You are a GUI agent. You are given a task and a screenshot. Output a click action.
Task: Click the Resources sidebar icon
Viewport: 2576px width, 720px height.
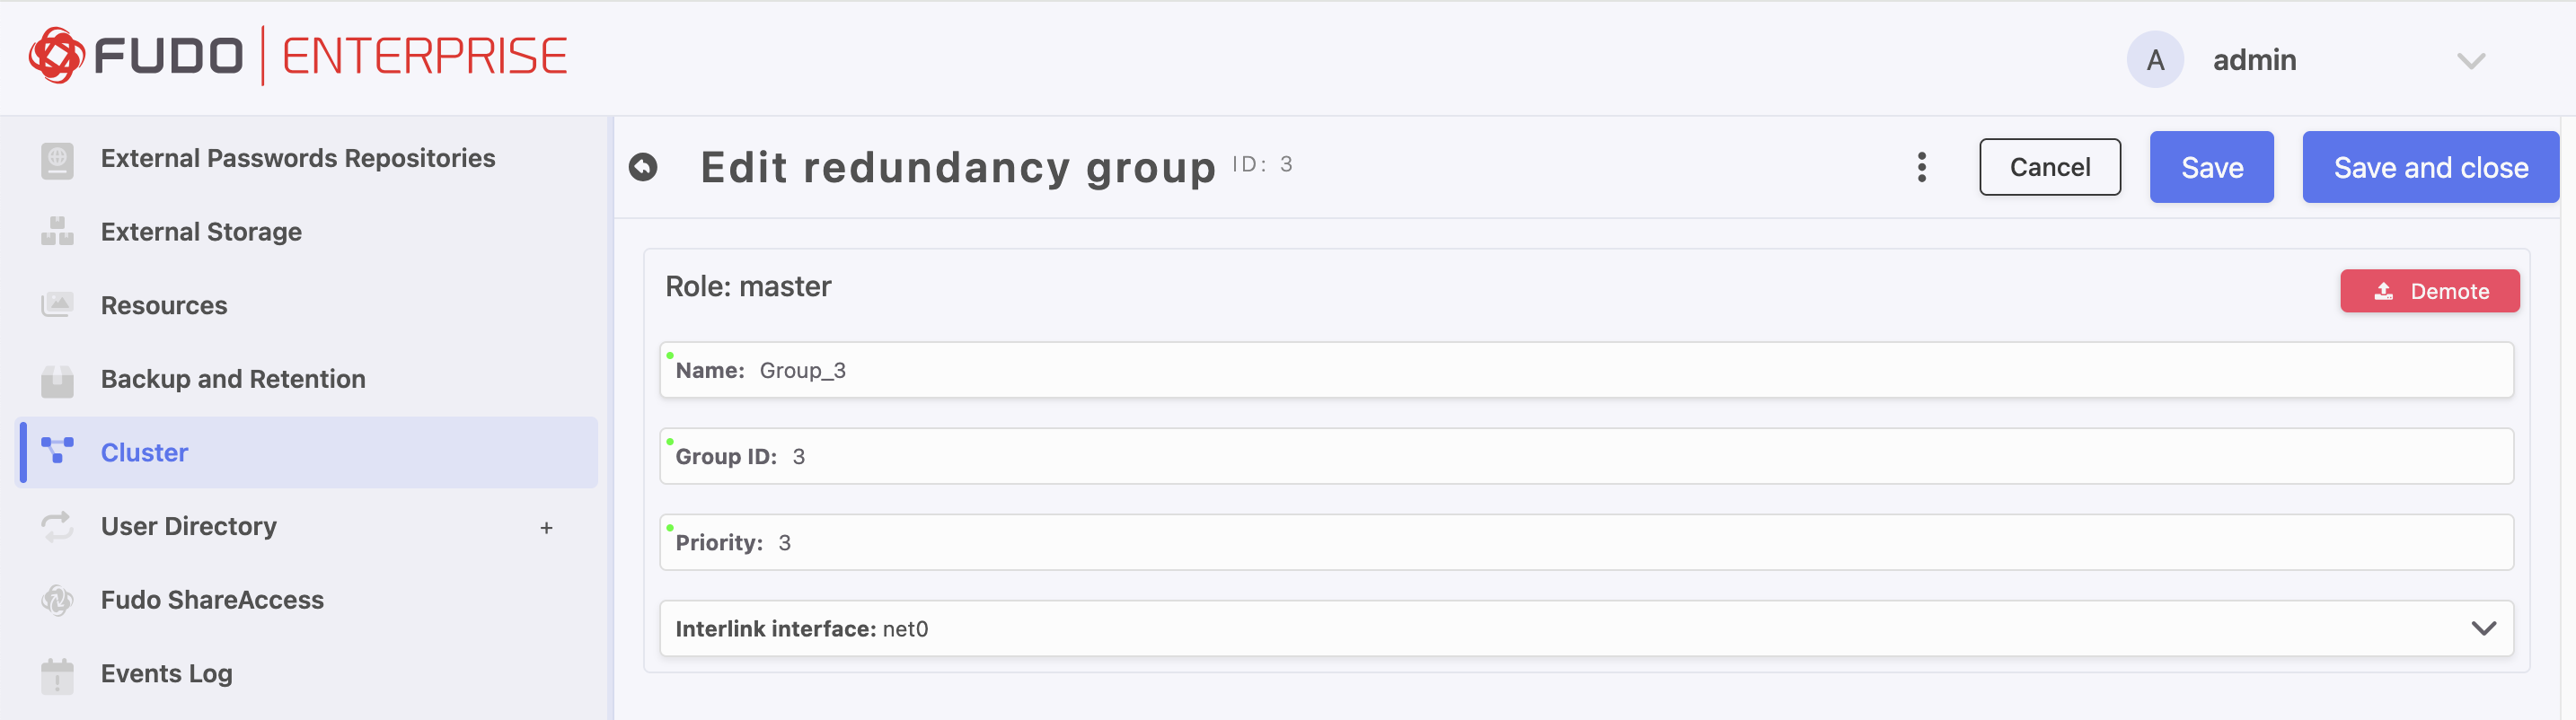pyautogui.click(x=57, y=305)
